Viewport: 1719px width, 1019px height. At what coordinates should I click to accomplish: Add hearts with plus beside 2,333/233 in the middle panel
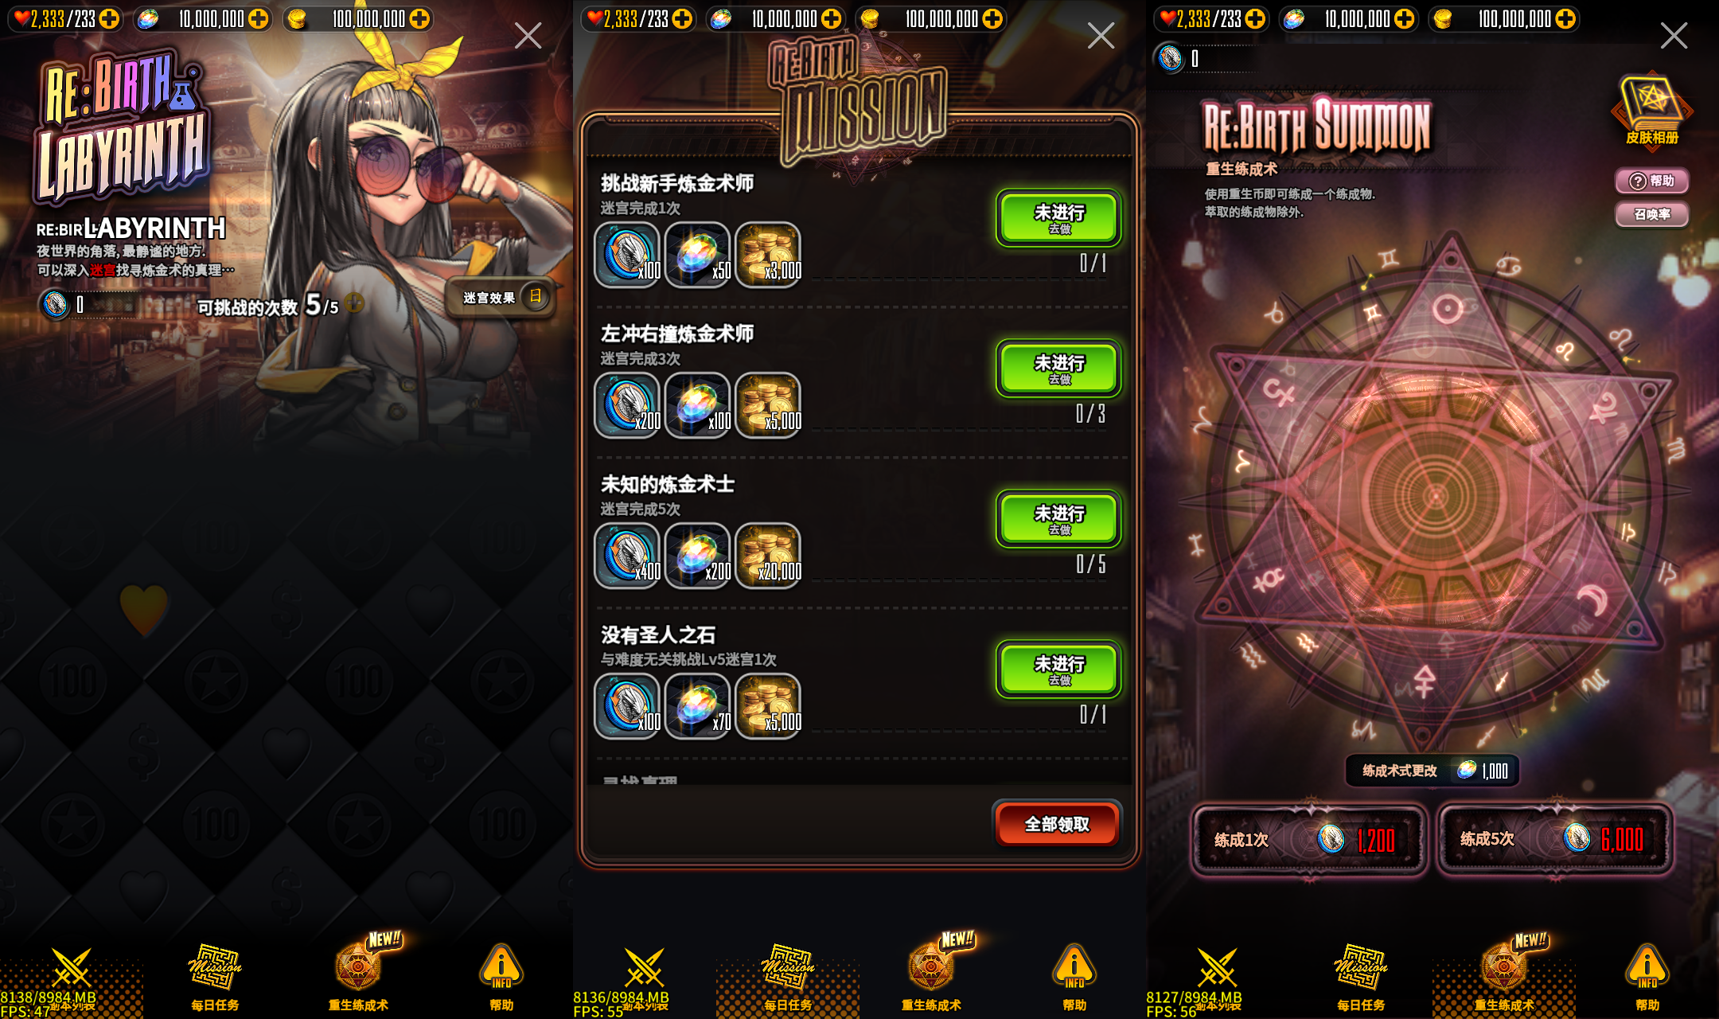682,18
